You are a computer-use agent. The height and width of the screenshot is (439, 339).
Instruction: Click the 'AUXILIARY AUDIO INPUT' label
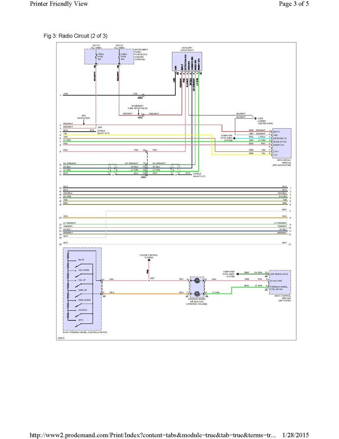(187, 49)
